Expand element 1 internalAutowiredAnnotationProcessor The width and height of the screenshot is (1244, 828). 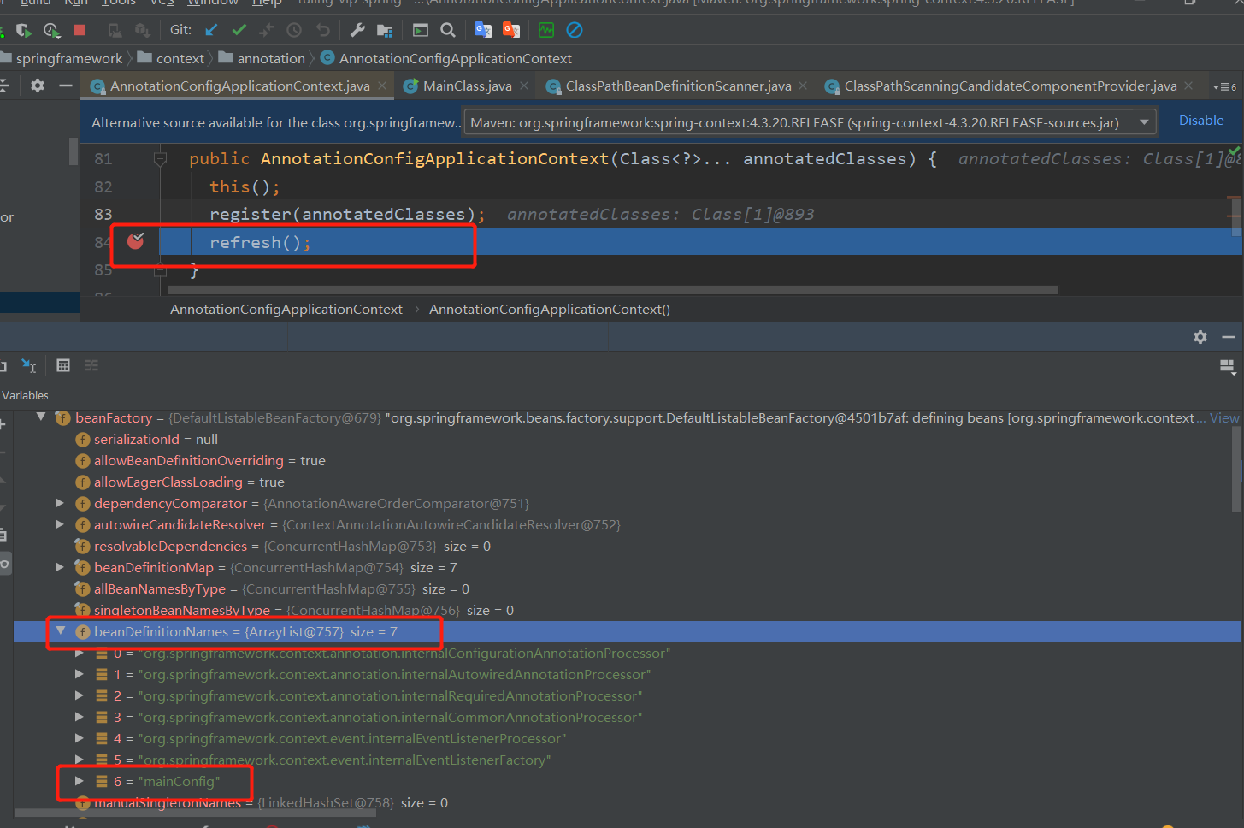point(79,674)
